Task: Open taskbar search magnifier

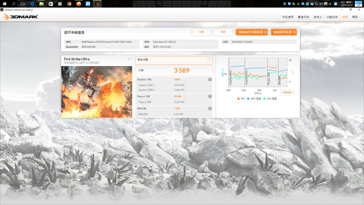Action: point(13,4)
